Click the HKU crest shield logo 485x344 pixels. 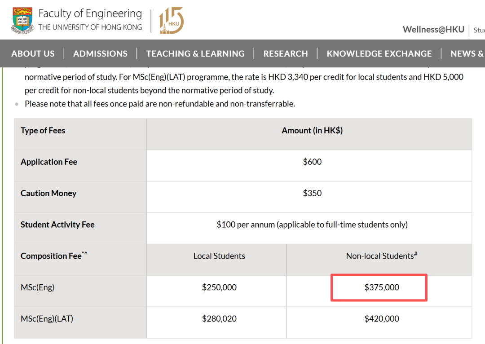coord(22,21)
